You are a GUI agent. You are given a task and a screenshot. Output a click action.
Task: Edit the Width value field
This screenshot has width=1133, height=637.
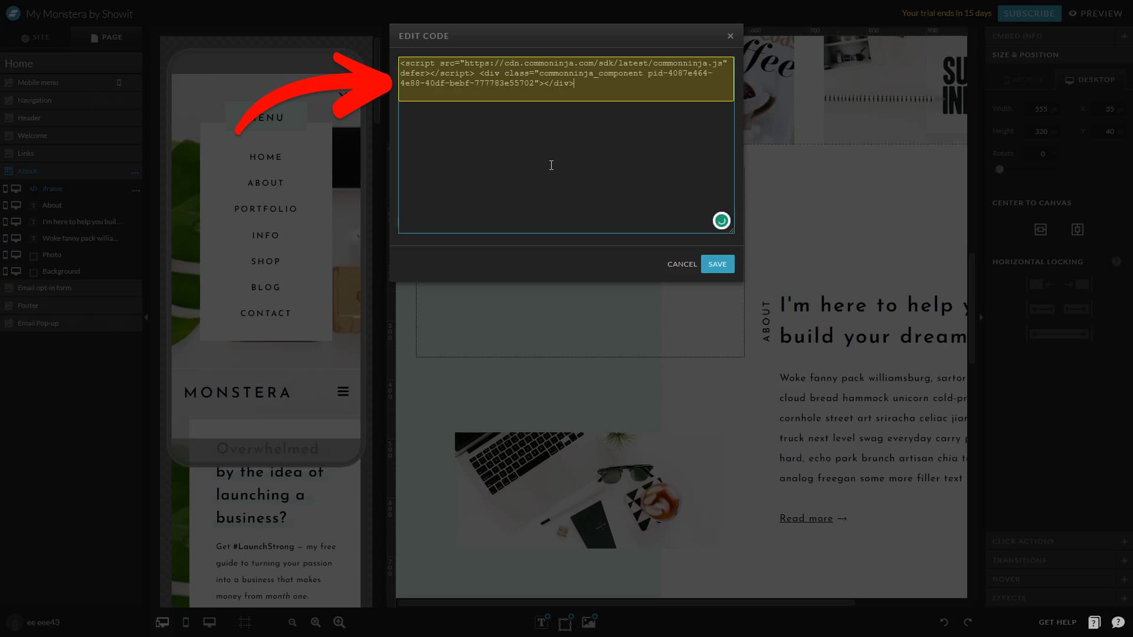click(x=1041, y=109)
